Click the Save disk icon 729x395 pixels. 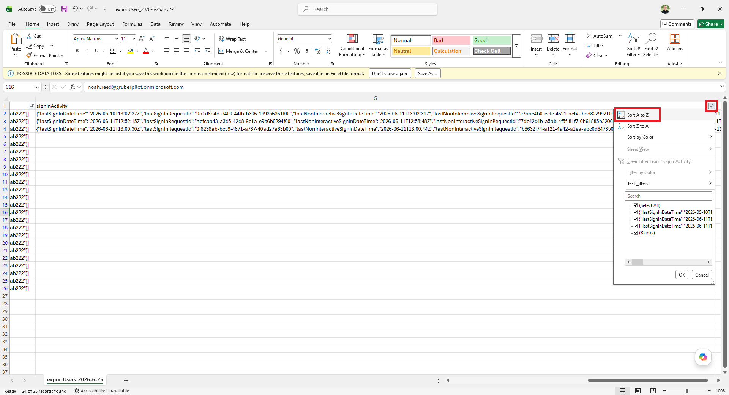tap(64, 9)
